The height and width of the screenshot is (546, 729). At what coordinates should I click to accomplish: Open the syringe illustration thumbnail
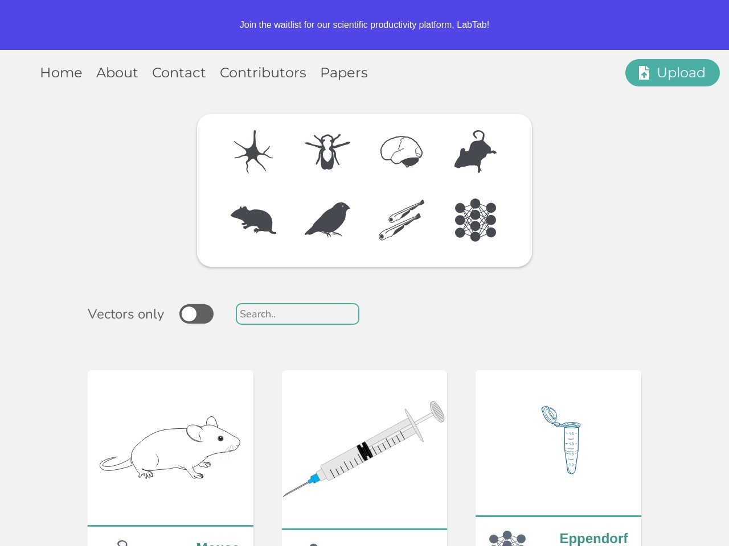[364, 449]
